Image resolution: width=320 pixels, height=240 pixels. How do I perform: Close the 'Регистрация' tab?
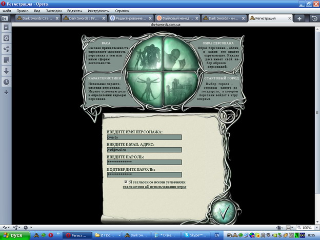289,18
